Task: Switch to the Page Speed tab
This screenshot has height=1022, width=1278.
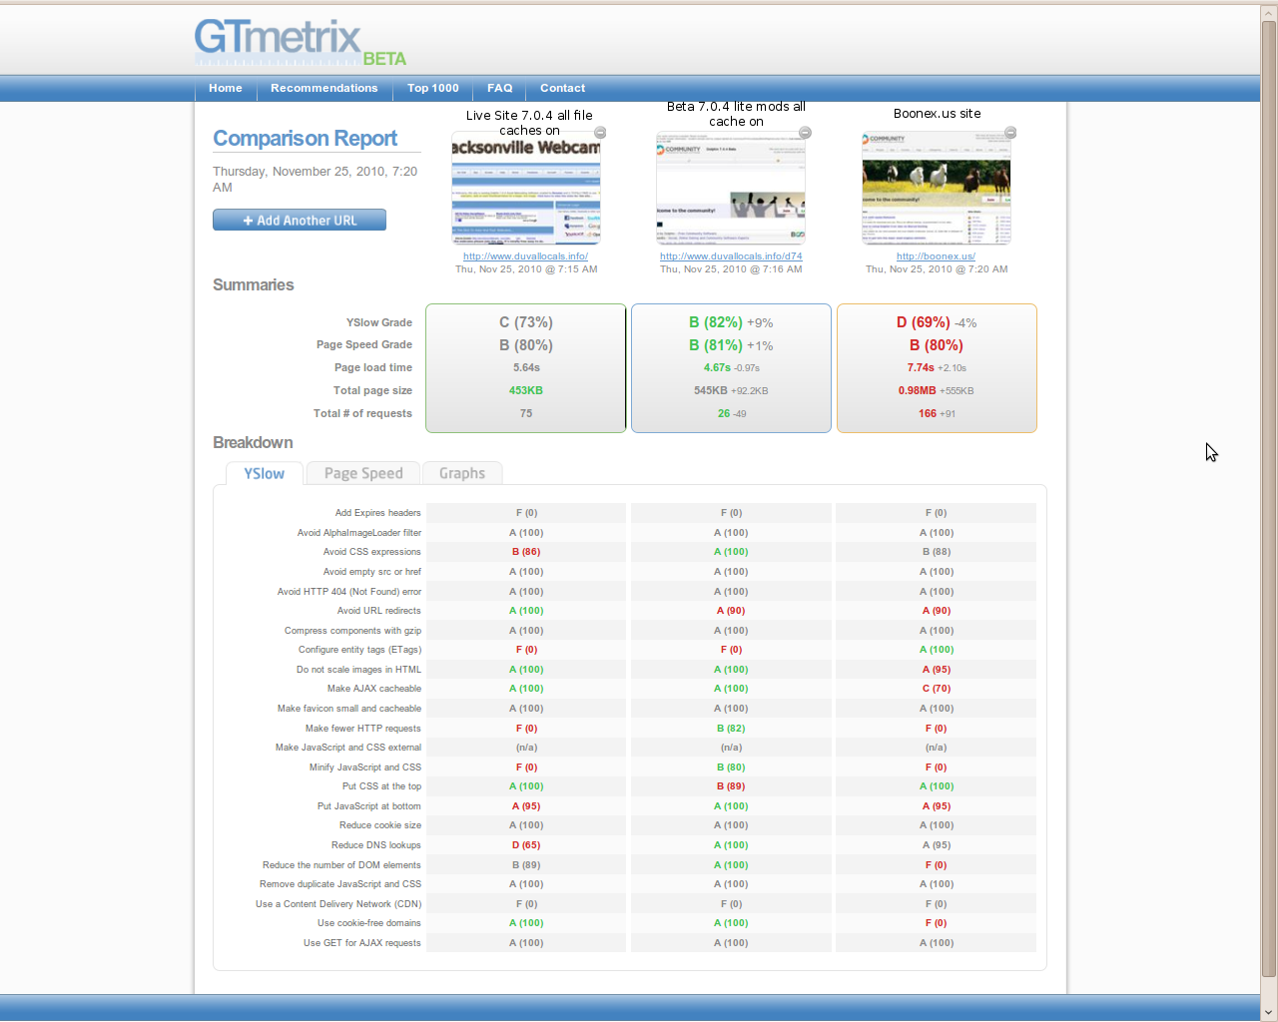Action: point(363,474)
